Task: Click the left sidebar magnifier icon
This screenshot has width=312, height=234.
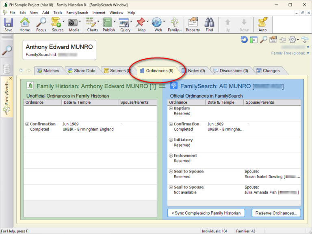Action: (x=6, y=50)
